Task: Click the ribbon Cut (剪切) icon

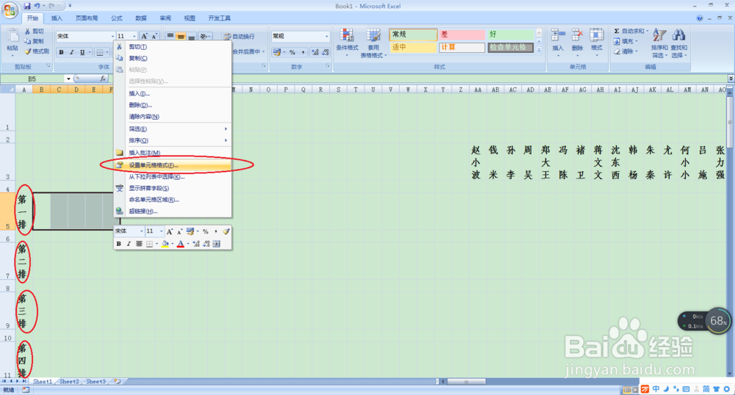Action: click(x=28, y=32)
